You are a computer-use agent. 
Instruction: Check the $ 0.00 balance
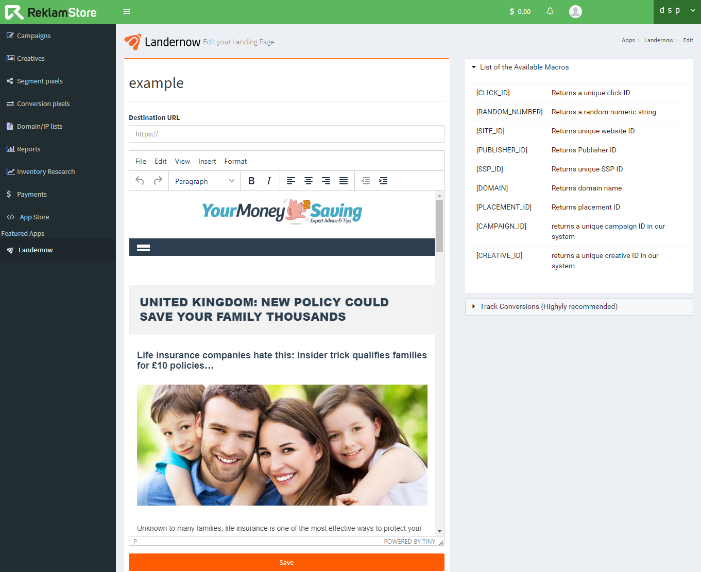[520, 11]
